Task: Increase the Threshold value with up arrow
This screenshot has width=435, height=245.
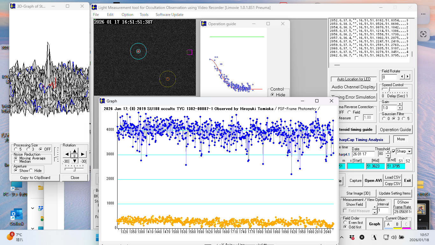Action: point(388,152)
